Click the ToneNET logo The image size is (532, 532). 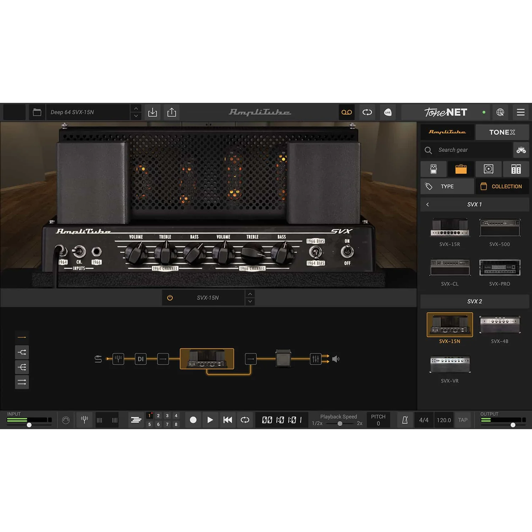pos(446,112)
